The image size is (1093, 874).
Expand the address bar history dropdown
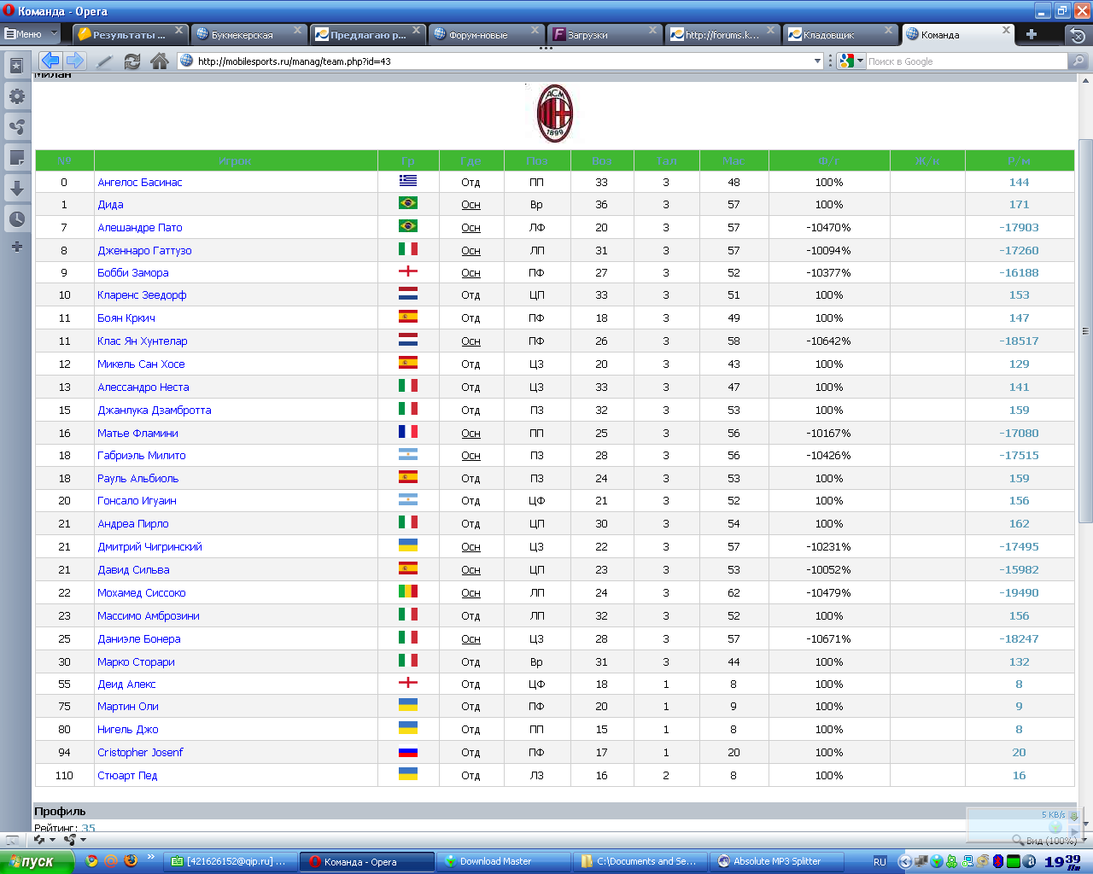click(x=817, y=61)
